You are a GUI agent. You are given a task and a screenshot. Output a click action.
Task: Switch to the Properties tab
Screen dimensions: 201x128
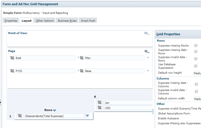pyautogui.click(x=11, y=21)
